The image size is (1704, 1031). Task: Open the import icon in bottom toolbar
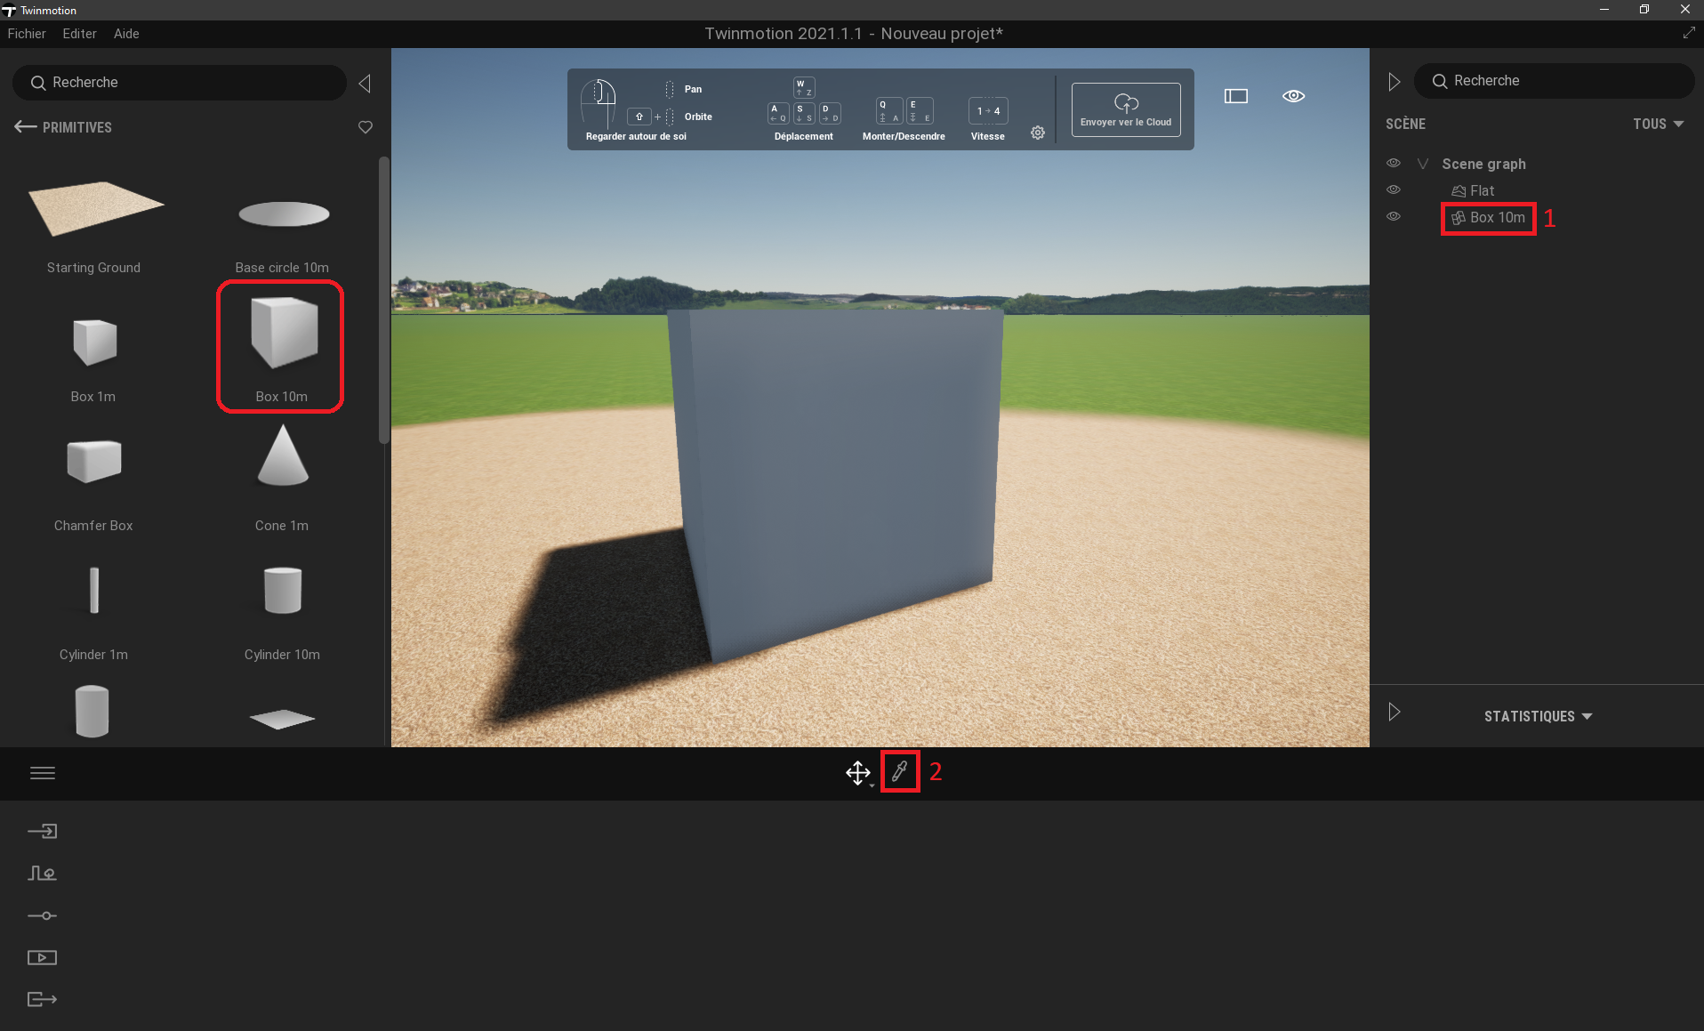42,830
